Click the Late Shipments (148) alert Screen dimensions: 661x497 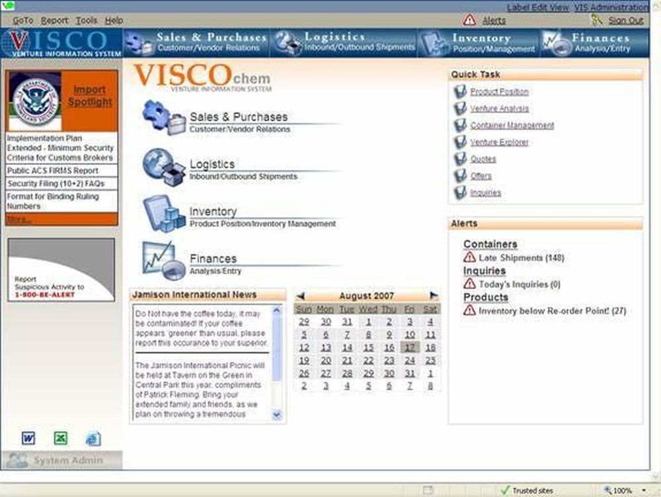tap(522, 257)
